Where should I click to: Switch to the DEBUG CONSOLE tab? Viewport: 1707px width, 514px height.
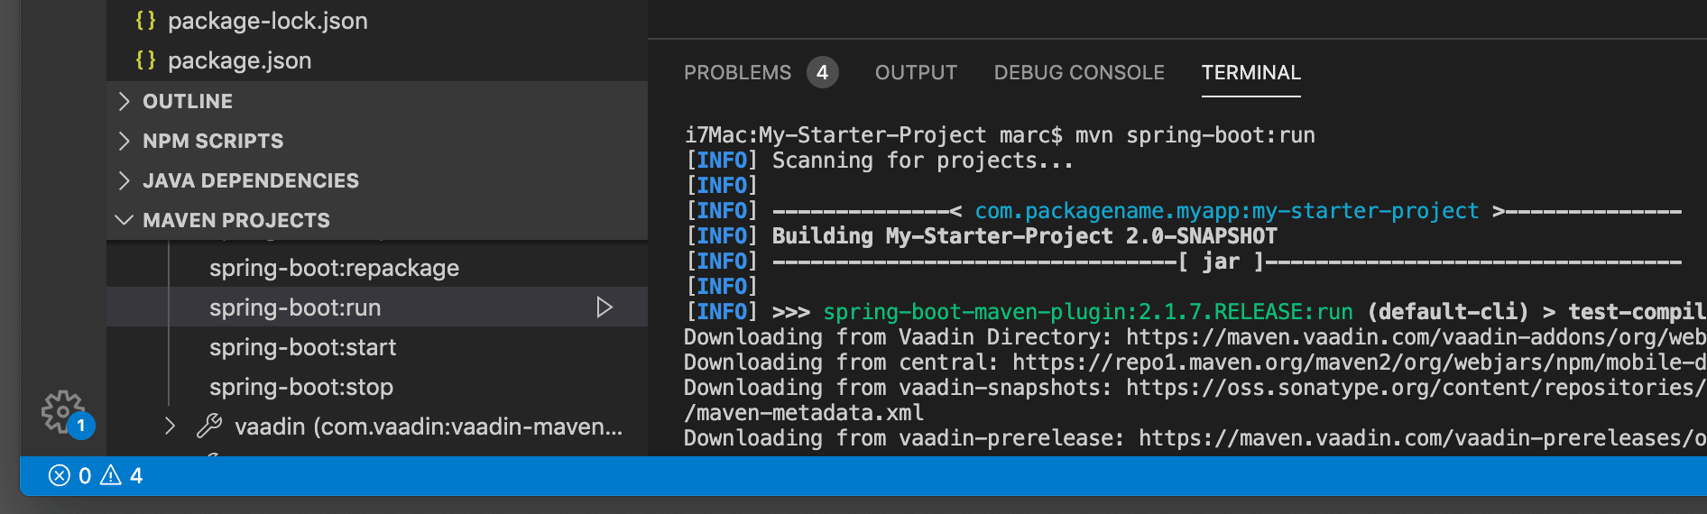coord(1079,72)
